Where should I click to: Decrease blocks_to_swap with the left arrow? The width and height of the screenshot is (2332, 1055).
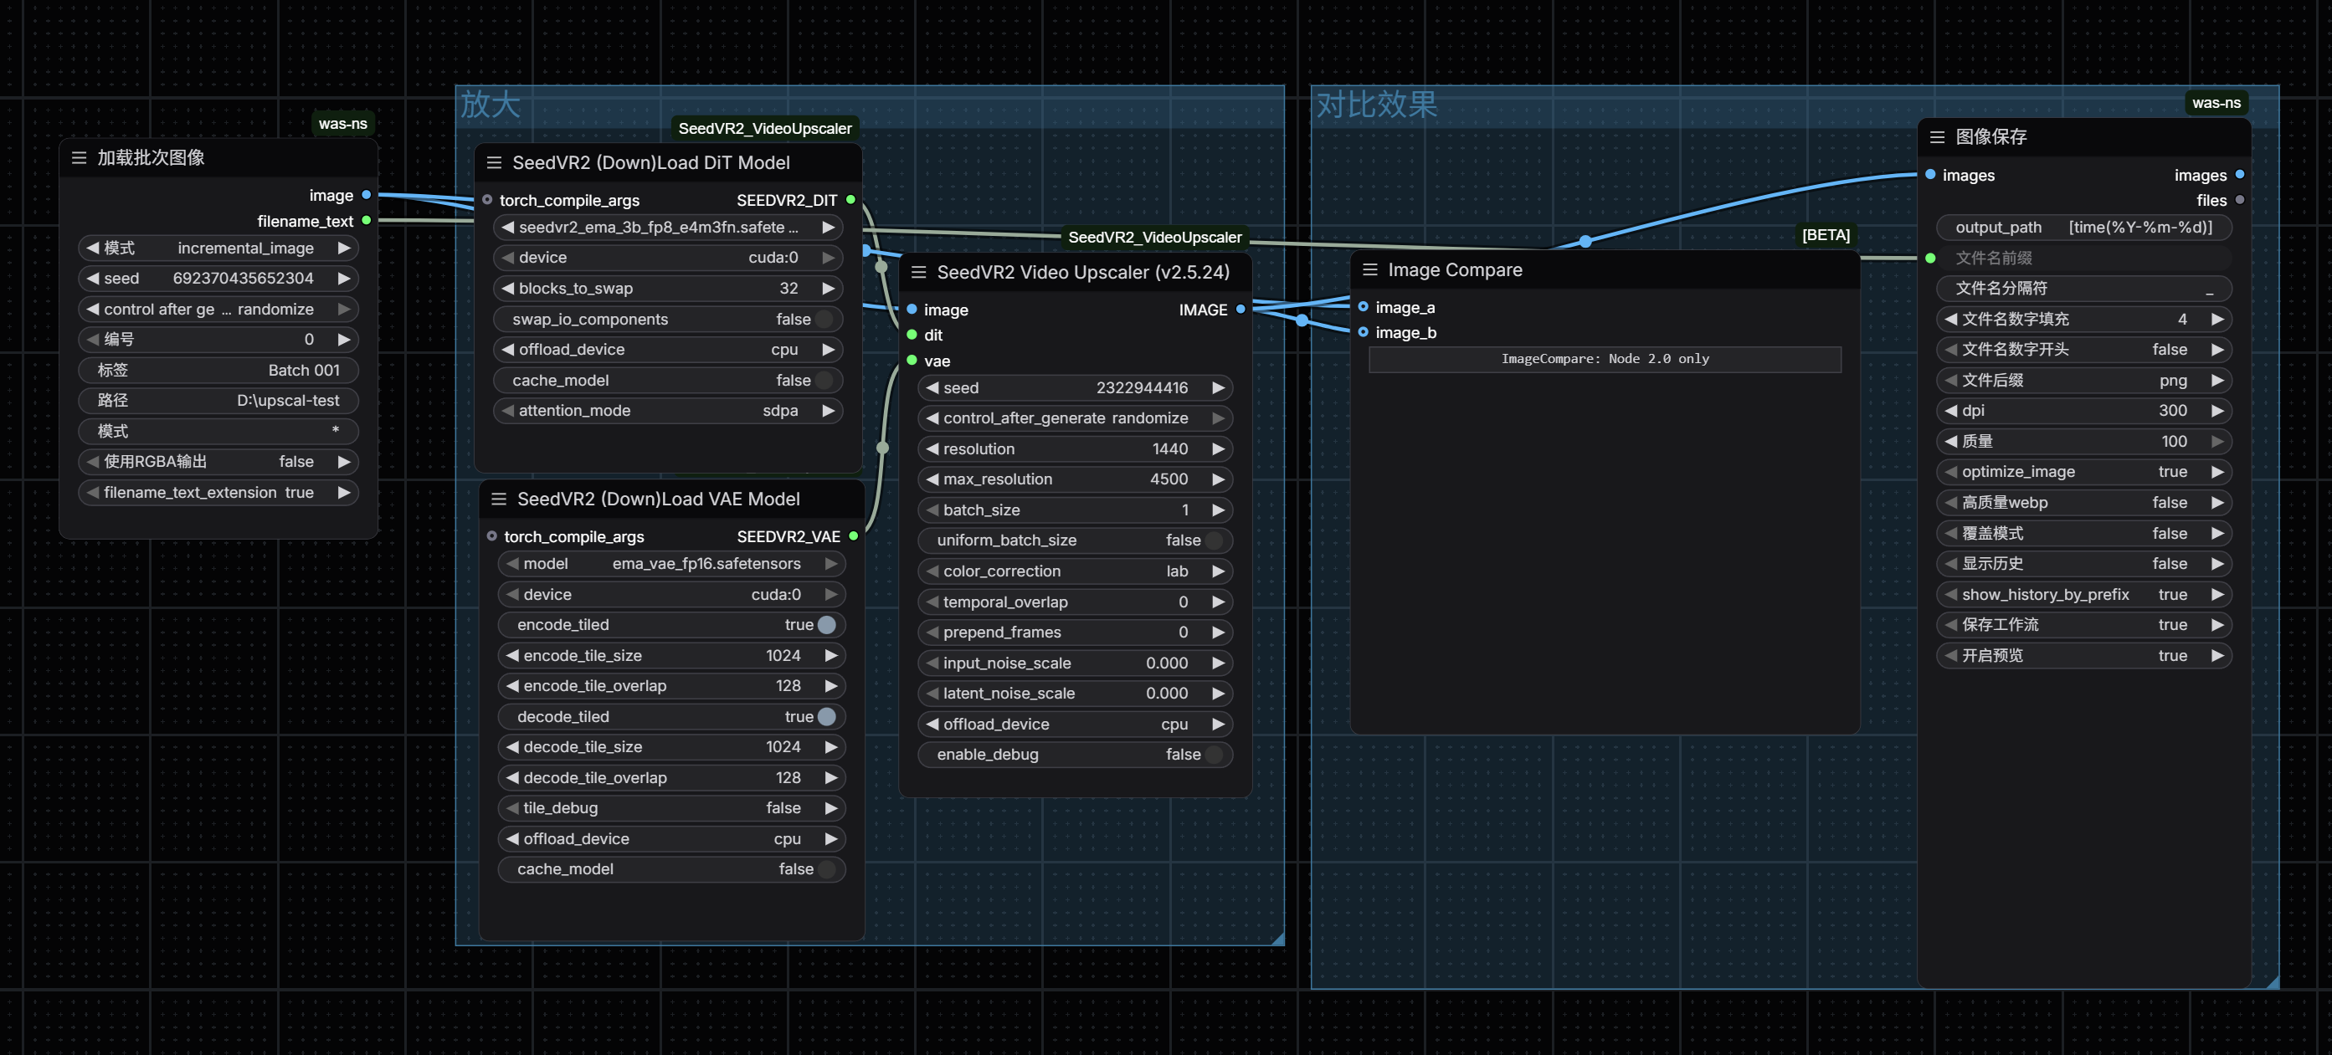point(508,289)
